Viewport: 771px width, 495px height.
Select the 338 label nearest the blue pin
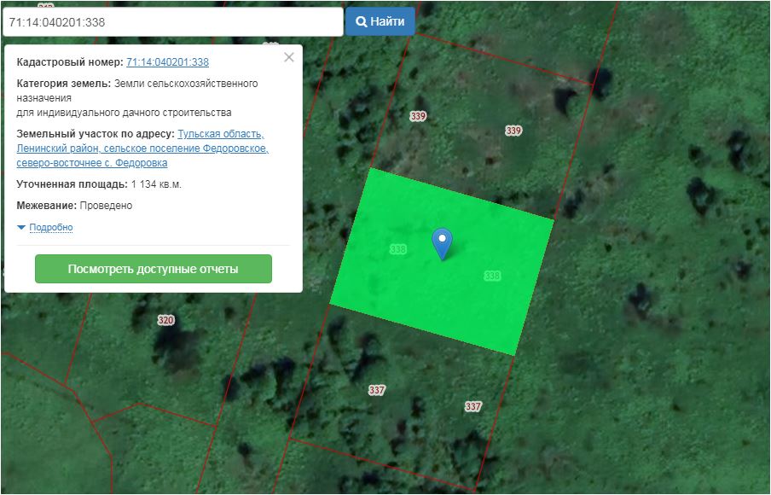click(397, 249)
